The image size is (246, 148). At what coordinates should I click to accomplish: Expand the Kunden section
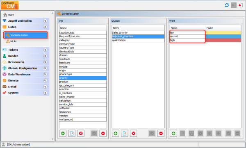46,56
